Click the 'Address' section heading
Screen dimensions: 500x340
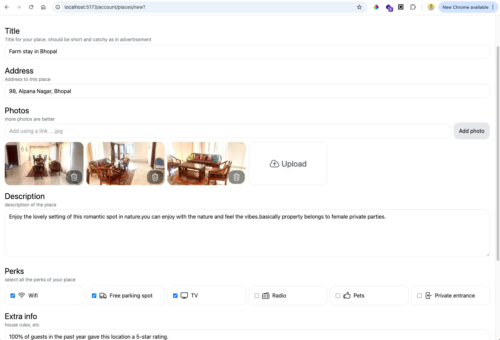[x=19, y=71]
